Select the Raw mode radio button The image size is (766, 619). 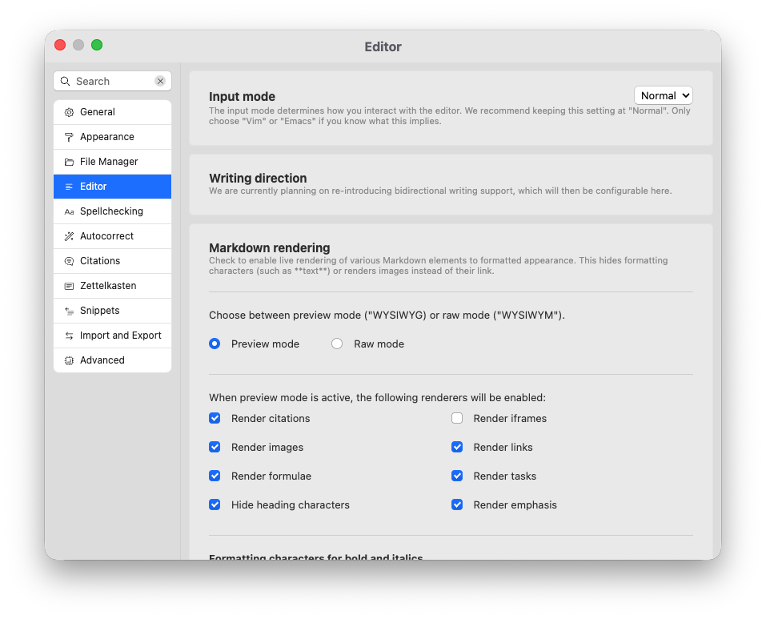336,343
